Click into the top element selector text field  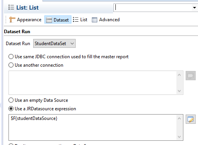(x=153, y=8)
